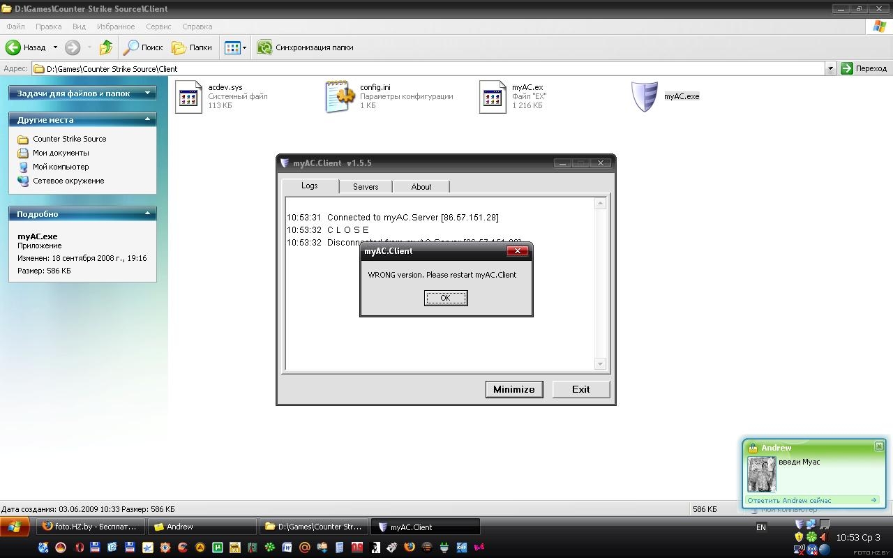Click the green Back arrow in Explorer
Screen dimensions: 893x558
[13, 47]
